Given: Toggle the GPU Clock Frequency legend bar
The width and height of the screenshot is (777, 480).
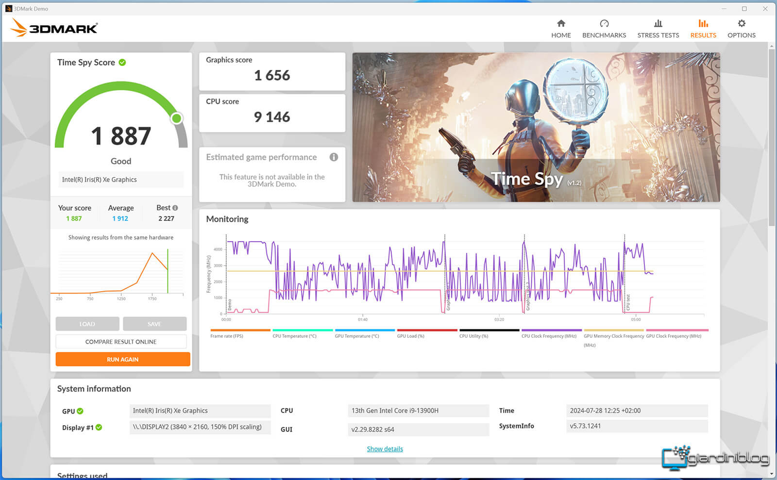Looking at the screenshot, I should 677,330.
